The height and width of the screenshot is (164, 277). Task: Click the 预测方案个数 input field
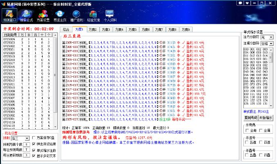pos(26,144)
